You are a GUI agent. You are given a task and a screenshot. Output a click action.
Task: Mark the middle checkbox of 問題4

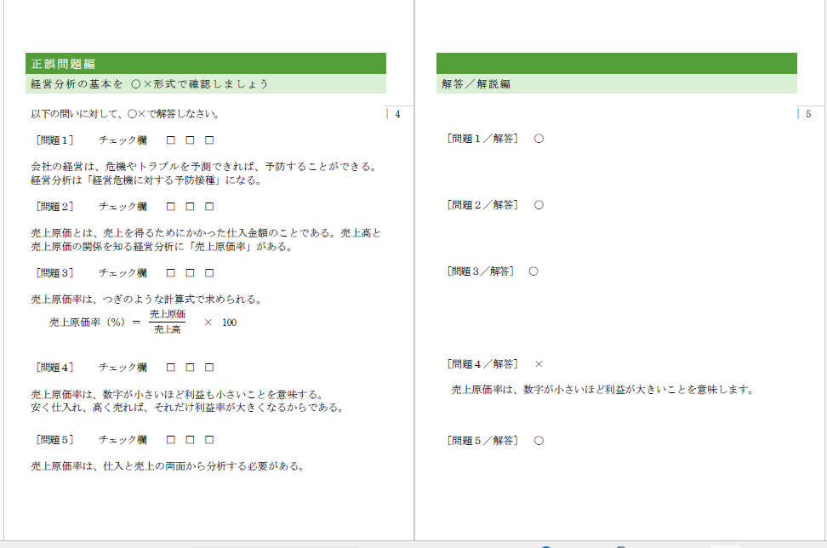[x=190, y=368]
